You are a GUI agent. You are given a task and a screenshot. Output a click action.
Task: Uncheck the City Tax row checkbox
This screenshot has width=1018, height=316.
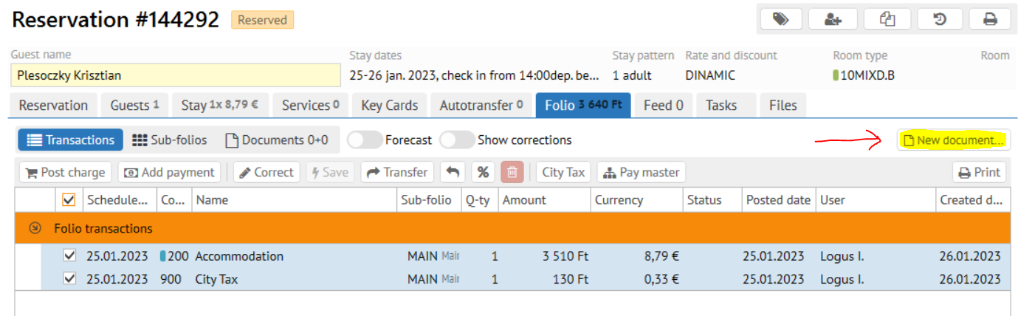coord(69,280)
